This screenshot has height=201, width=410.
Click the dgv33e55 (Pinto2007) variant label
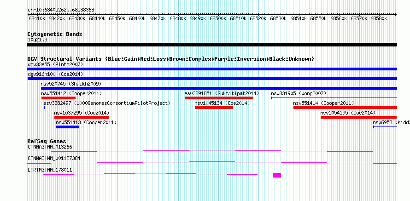(55, 64)
